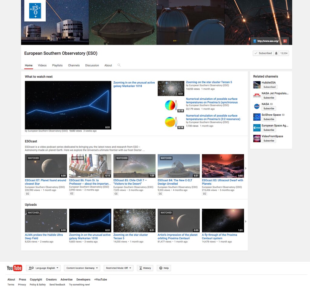Image resolution: width=310 pixels, height=291 pixels.
Task: Open the channel search magnifier icon
Action: point(119,65)
